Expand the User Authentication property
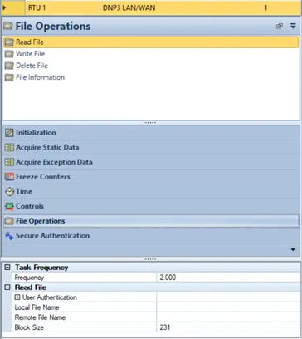The height and width of the screenshot is (339, 302). coord(17,297)
